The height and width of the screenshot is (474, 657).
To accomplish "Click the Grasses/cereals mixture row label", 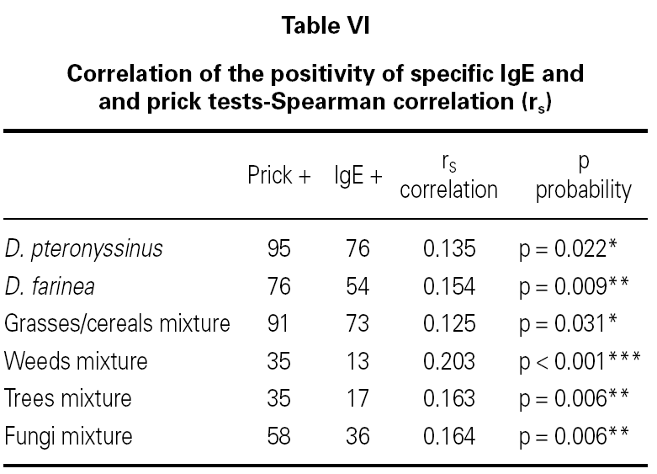I will pyautogui.click(x=117, y=324).
